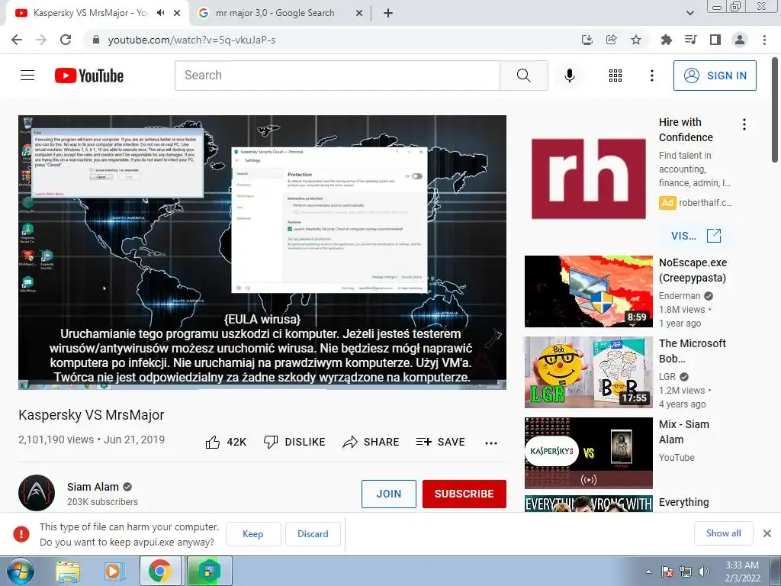Screen dimensions: 781x586
Task: Open Windows Media Player from the taskbar
Action: tap(113, 571)
